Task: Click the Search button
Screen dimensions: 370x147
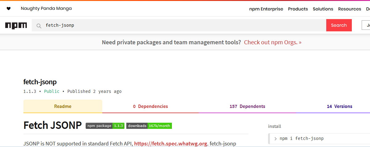Action: tap(339, 25)
